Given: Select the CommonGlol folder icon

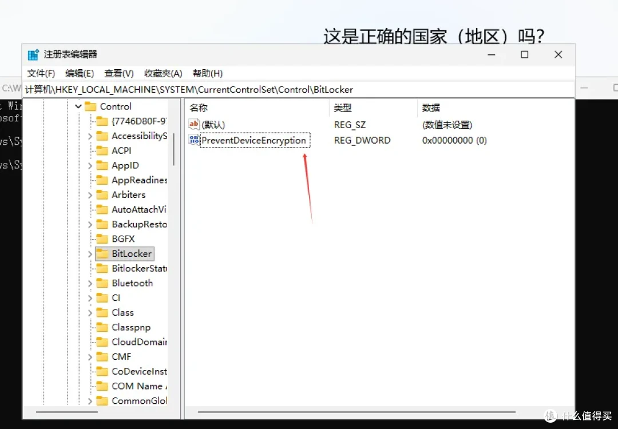Looking at the screenshot, I should [x=102, y=401].
